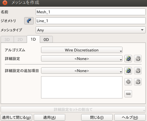Image resolution: width=147 pixels, height=121 pixels.
Task: Create hypothesis icon in 詳細設定 row
Action: 128,58
